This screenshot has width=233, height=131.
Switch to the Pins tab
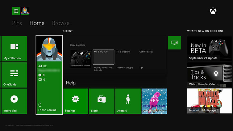17,23
